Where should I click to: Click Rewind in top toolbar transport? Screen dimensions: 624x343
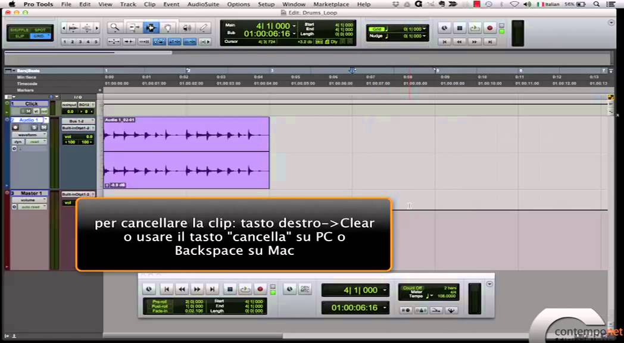coord(459,41)
